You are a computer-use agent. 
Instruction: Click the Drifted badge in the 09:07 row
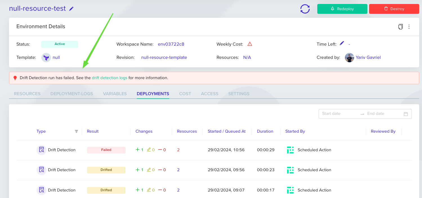click(106, 190)
